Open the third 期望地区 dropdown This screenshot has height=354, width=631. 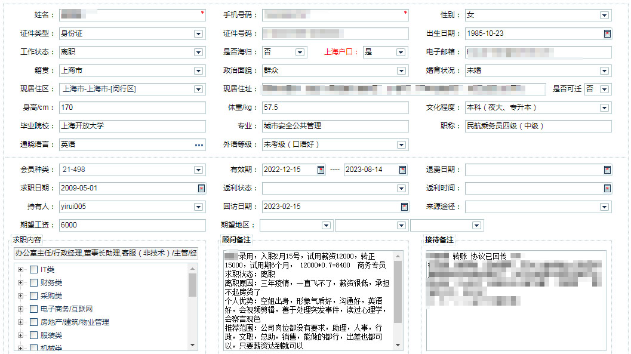coord(476,225)
